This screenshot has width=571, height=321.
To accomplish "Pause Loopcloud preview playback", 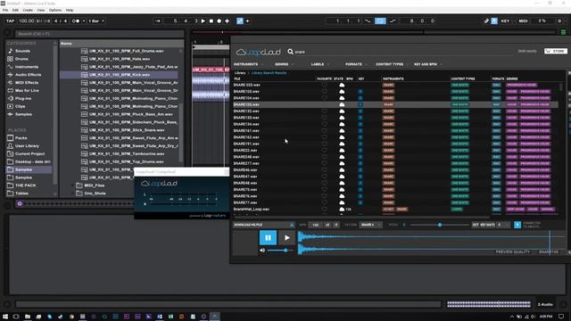I will pyautogui.click(x=268, y=238).
